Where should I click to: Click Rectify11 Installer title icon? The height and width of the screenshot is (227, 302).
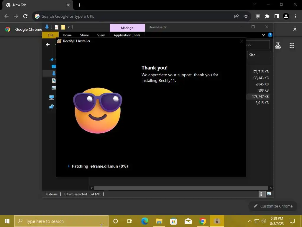coord(59,41)
